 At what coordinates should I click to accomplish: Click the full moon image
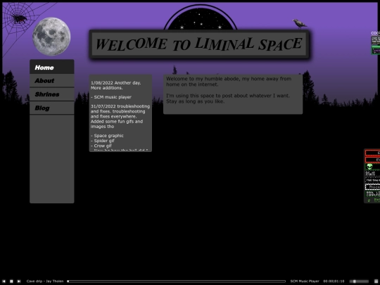pyautogui.click(x=51, y=37)
